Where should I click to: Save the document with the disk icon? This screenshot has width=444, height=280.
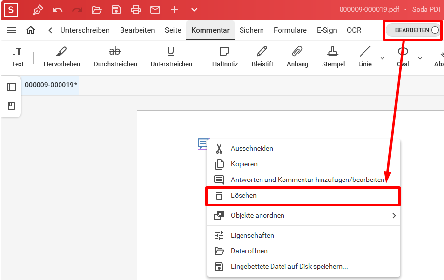[116, 10]
